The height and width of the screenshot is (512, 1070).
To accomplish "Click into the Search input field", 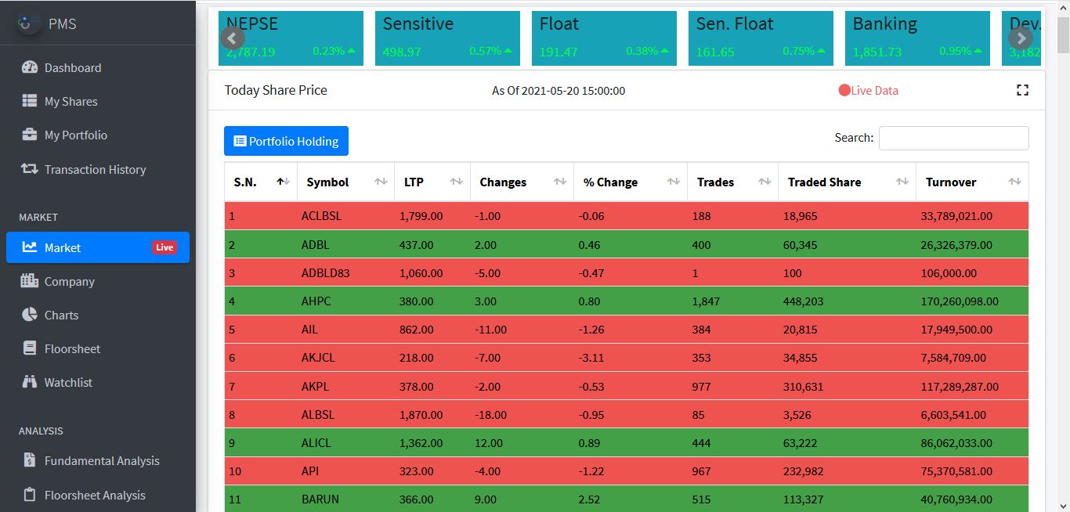I will pyautogui.click(x=953, y=138).
